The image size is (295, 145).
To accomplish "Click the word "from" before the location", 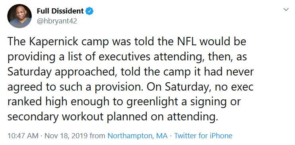I will point(97,135).
